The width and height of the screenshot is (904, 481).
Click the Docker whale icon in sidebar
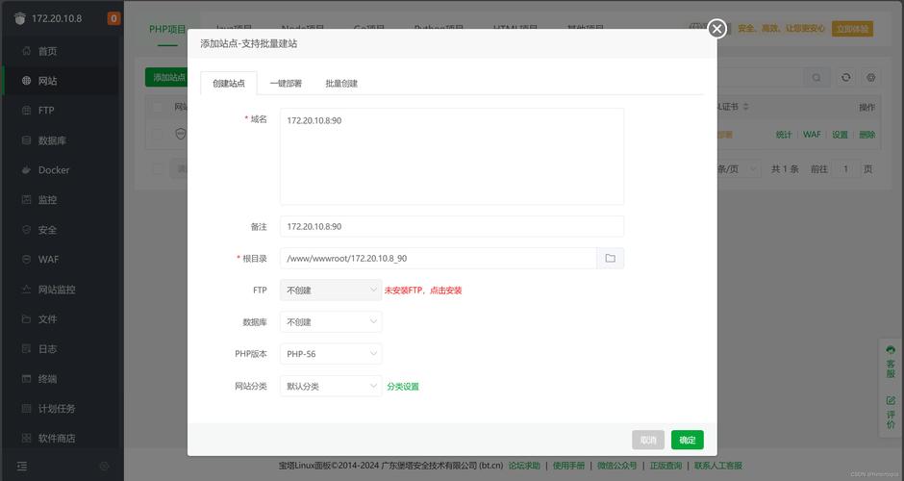click(x=26, y=170)
